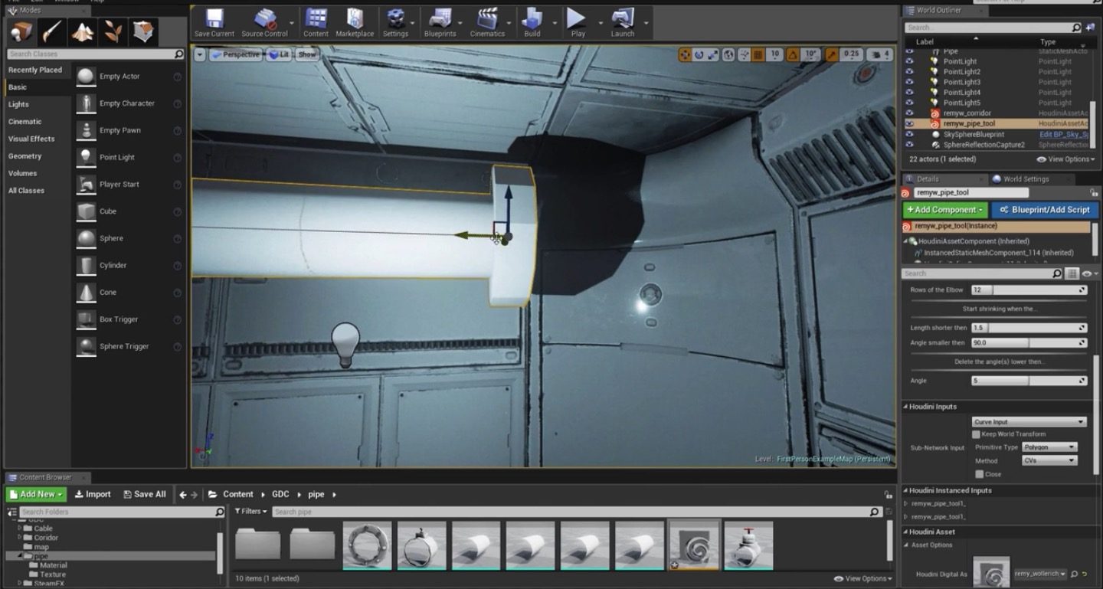The image size is (1103, 589).
Task: Select the Paint mode brush icon
Action: (x=52, y=31)
